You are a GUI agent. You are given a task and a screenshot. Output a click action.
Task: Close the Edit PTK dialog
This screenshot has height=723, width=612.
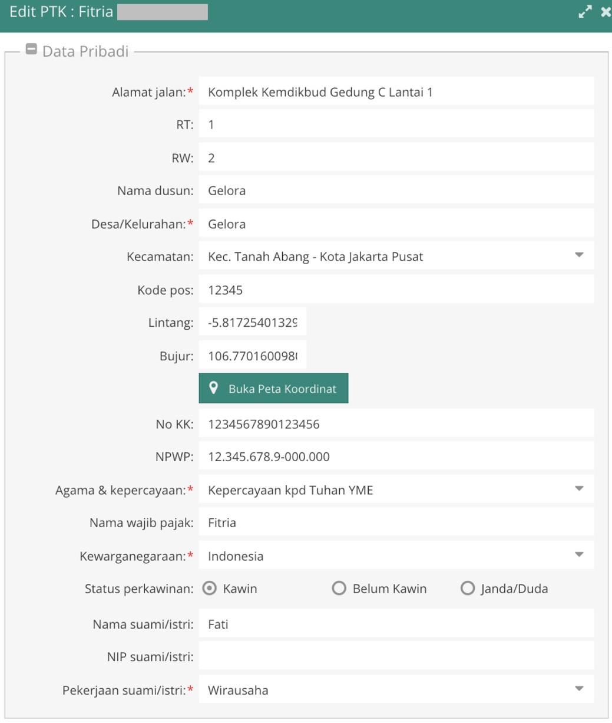[605, 12]
